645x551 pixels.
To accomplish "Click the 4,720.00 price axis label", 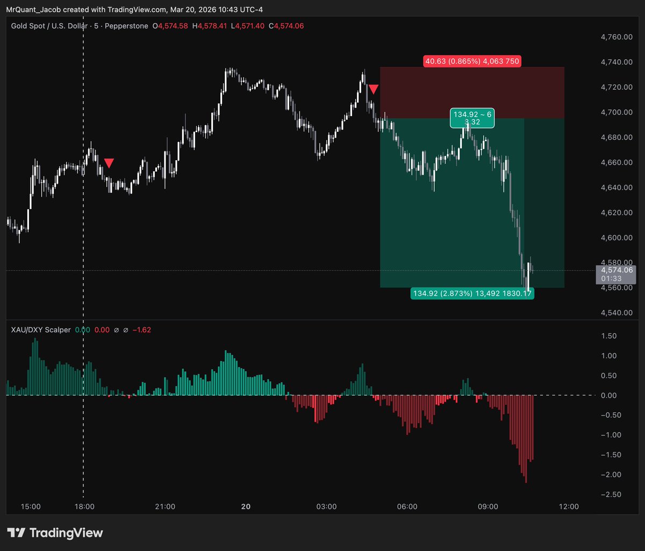I will coord(615,87).
